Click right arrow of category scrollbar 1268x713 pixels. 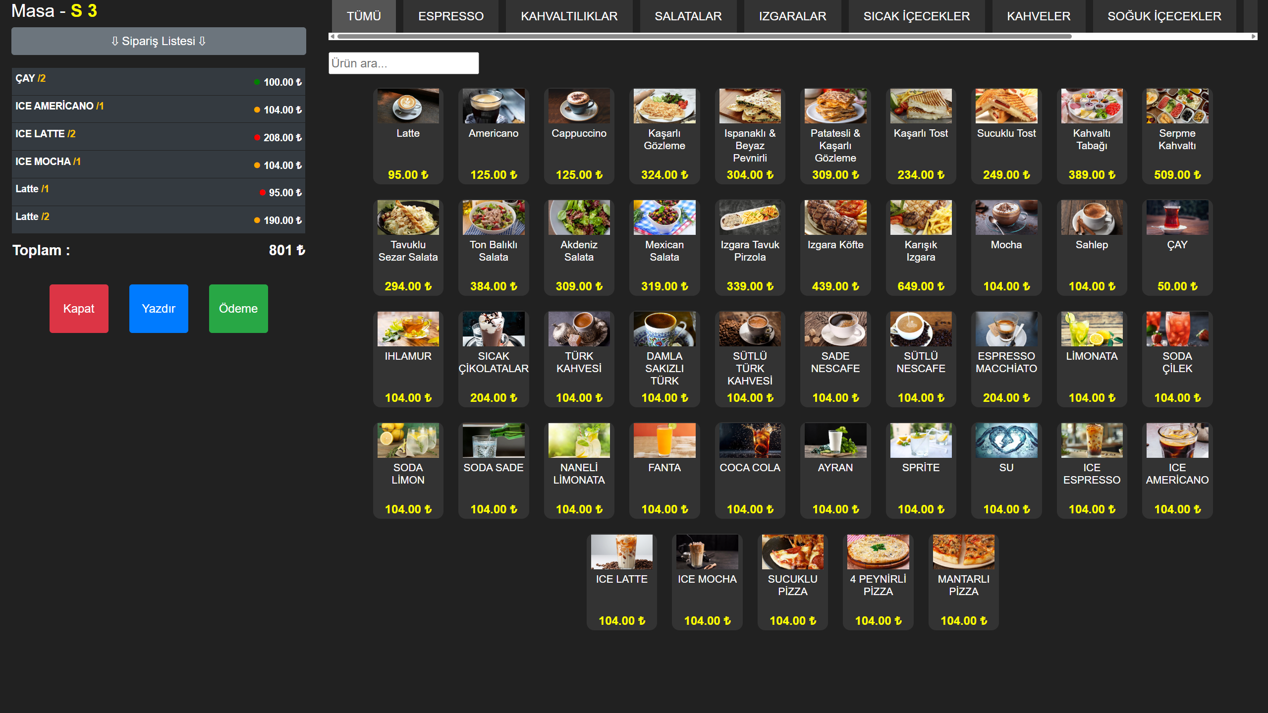1254,36
